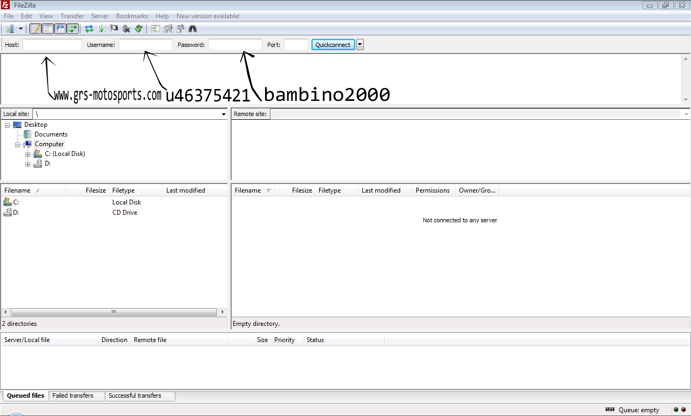The width and height of the screenshot is (691, 416).
Task: Click the local file list horizontal scrollbar
Action: point(114,312)
